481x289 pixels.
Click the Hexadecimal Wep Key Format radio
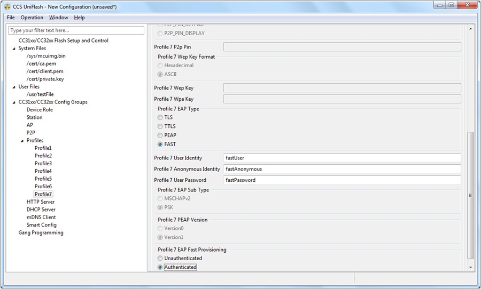(160, 65)
